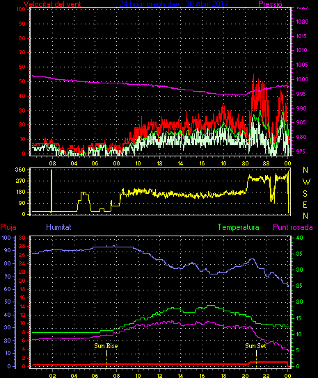
Task: Click the 990 pressure axis value
Action: click(x=301, y=108)
